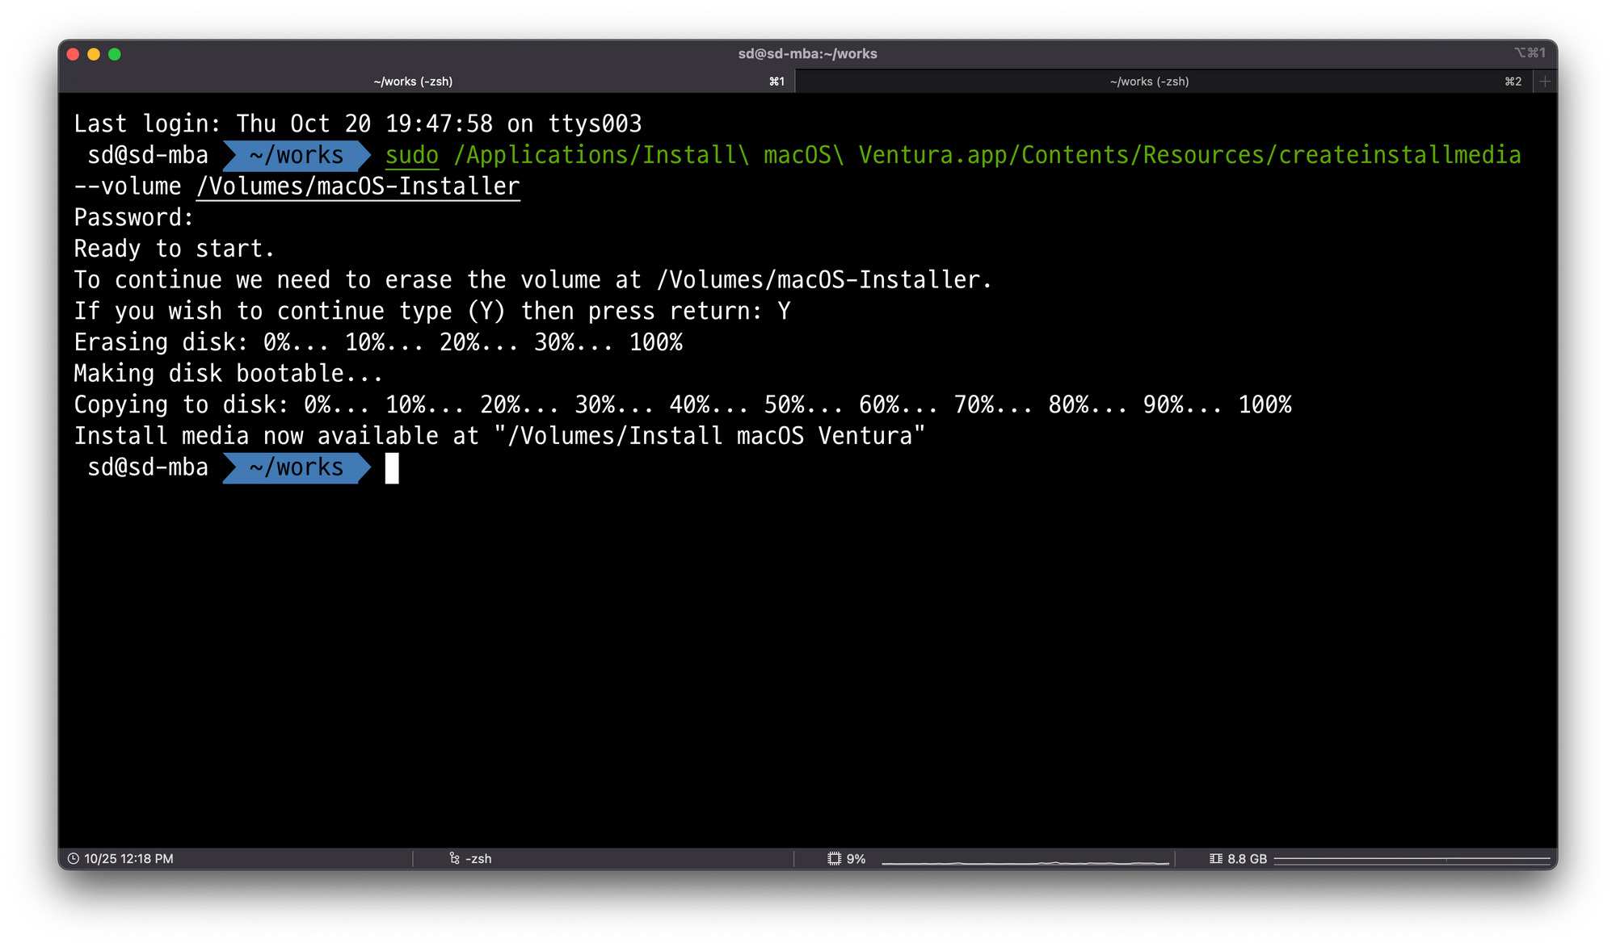Image resolution: width=1616 pixels, height=947 pixels.
Task: Click the green sudo command word
Action: (x=412, y=155)
